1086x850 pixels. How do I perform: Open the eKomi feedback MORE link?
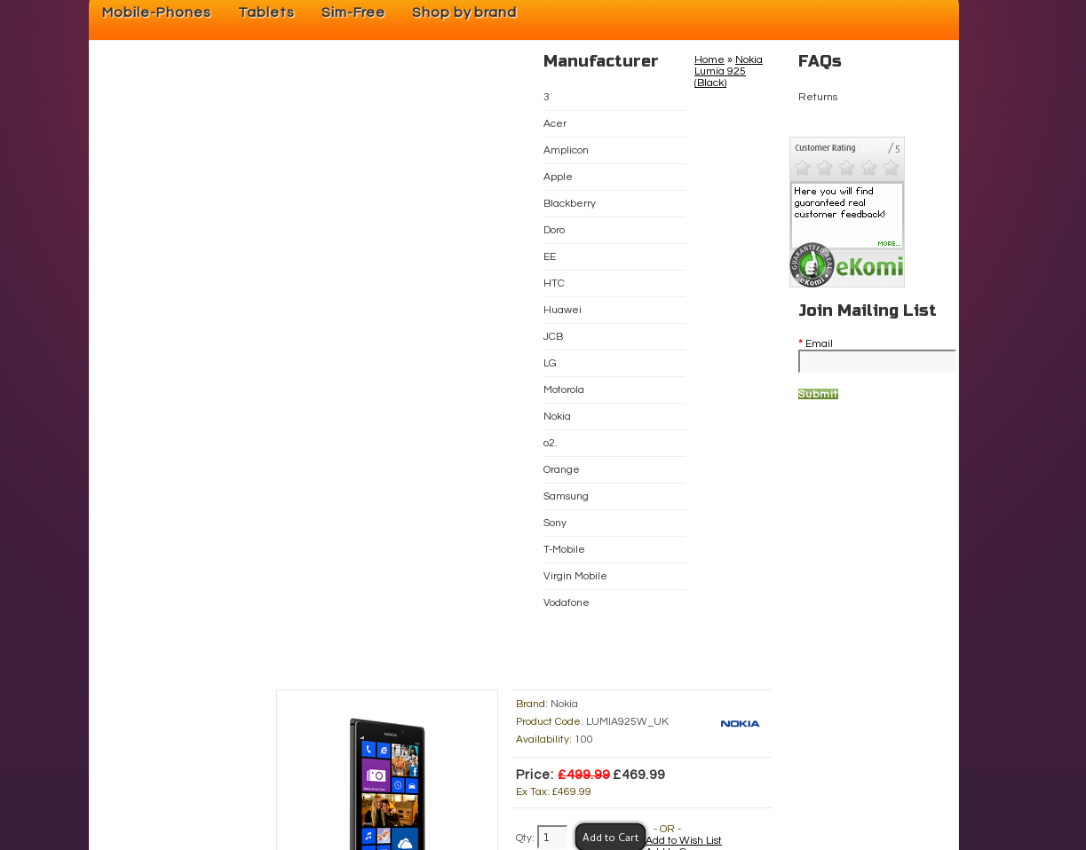click(889, 243)
